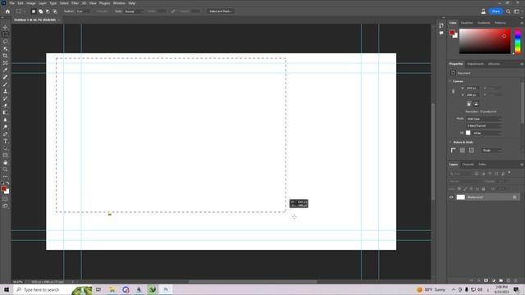Toggle rulers icon in Rulers & Grids
This screenshot has height=295, width=525.
[x=454, y=151]
